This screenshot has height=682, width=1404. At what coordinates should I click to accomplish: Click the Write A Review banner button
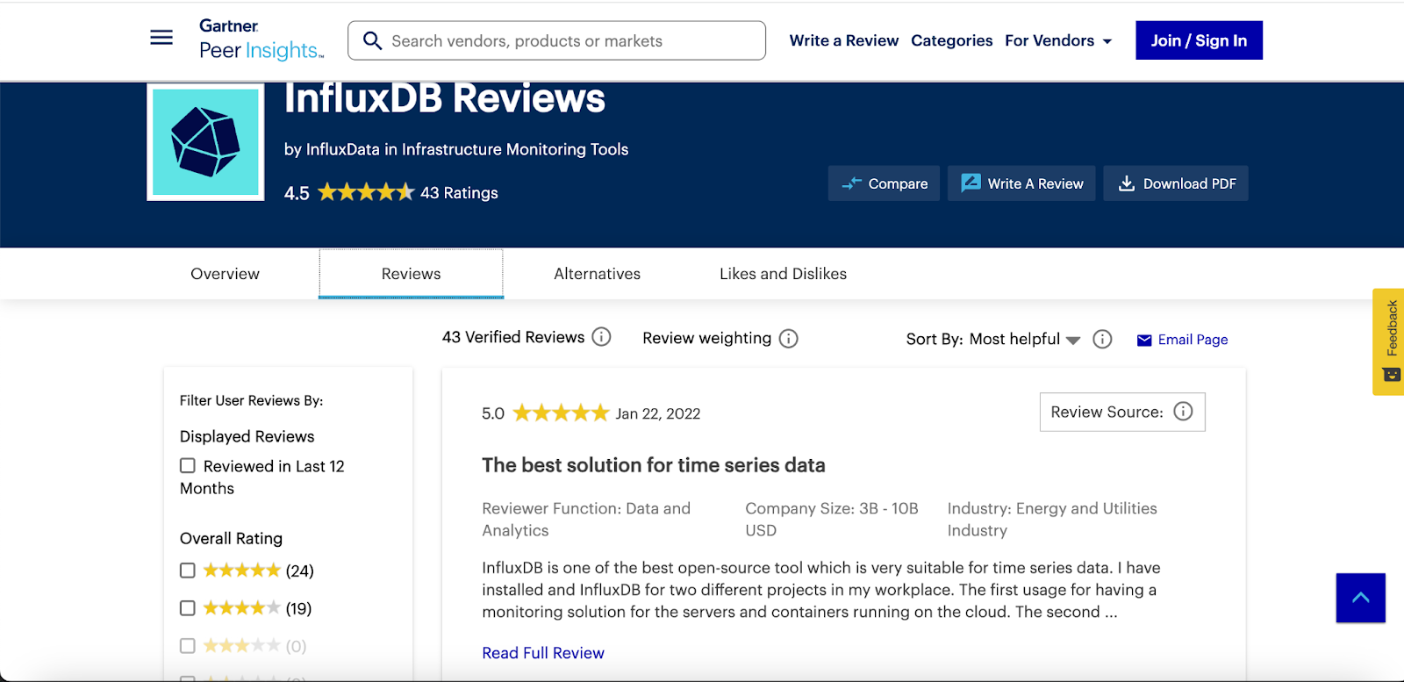click(x=1021, y=183)
